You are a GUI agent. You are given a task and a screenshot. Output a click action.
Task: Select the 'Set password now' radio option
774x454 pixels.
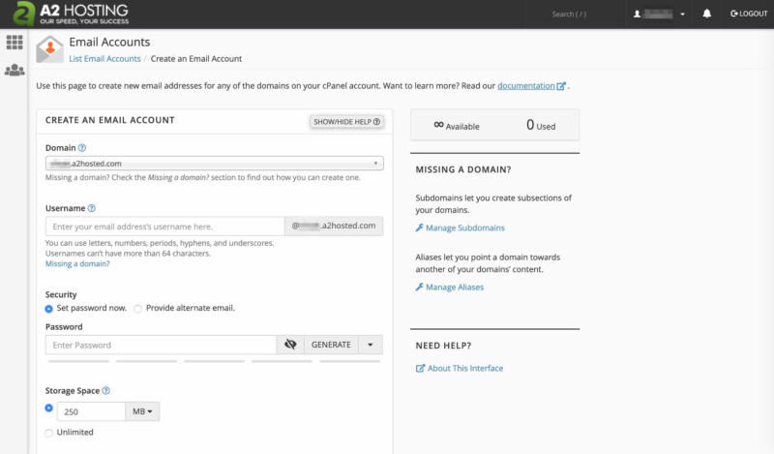point(49,309)
